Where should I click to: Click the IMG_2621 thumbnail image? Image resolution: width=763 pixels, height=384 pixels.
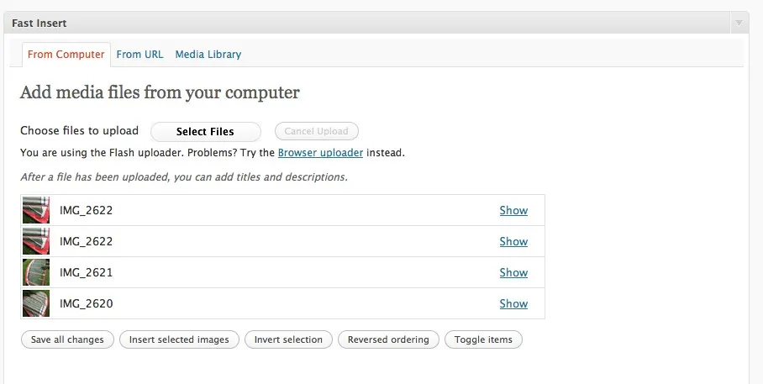click(x=36, y=272)
